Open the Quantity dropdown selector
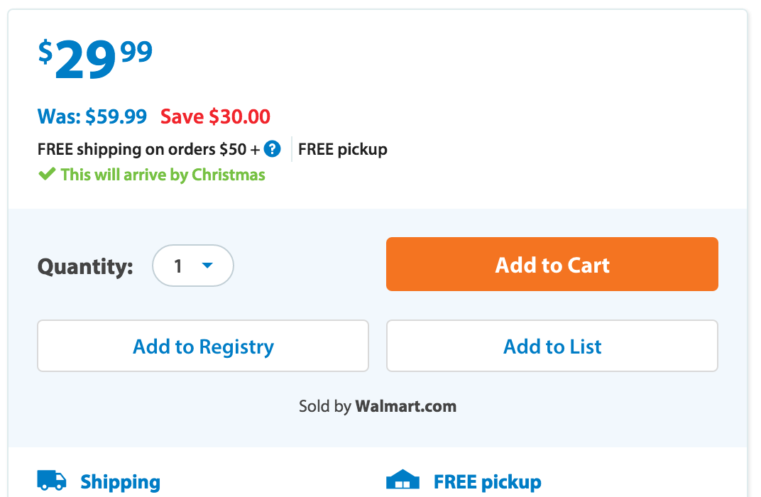Viewport: 761px width, 497px height. [x=193, y=266]
